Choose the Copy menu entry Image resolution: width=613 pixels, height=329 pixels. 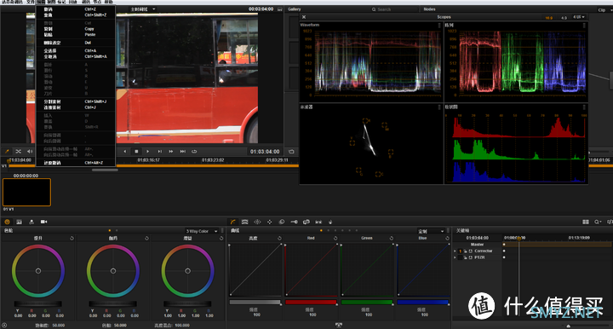[x=76, y=29]
